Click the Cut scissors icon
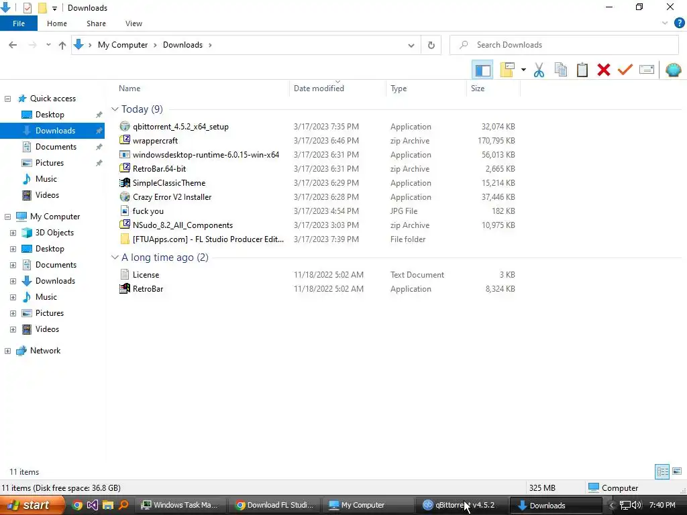The image size is (687, 515). click(x=539, y=70)
